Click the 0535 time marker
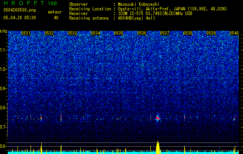This screenshot has height=154, width=243. click(x=119, y=33)
